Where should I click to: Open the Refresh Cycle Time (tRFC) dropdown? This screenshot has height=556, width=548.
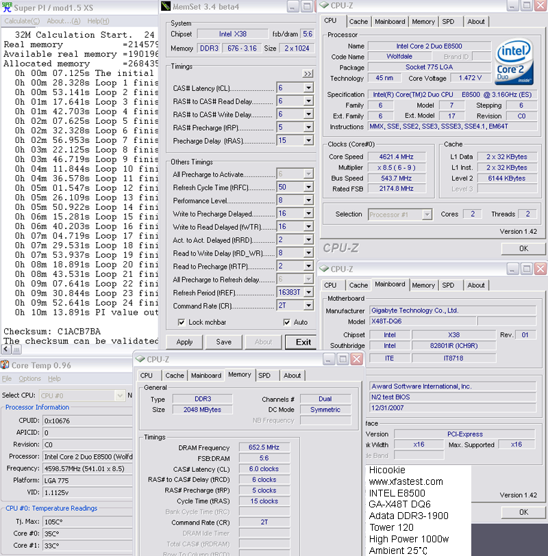308,187
